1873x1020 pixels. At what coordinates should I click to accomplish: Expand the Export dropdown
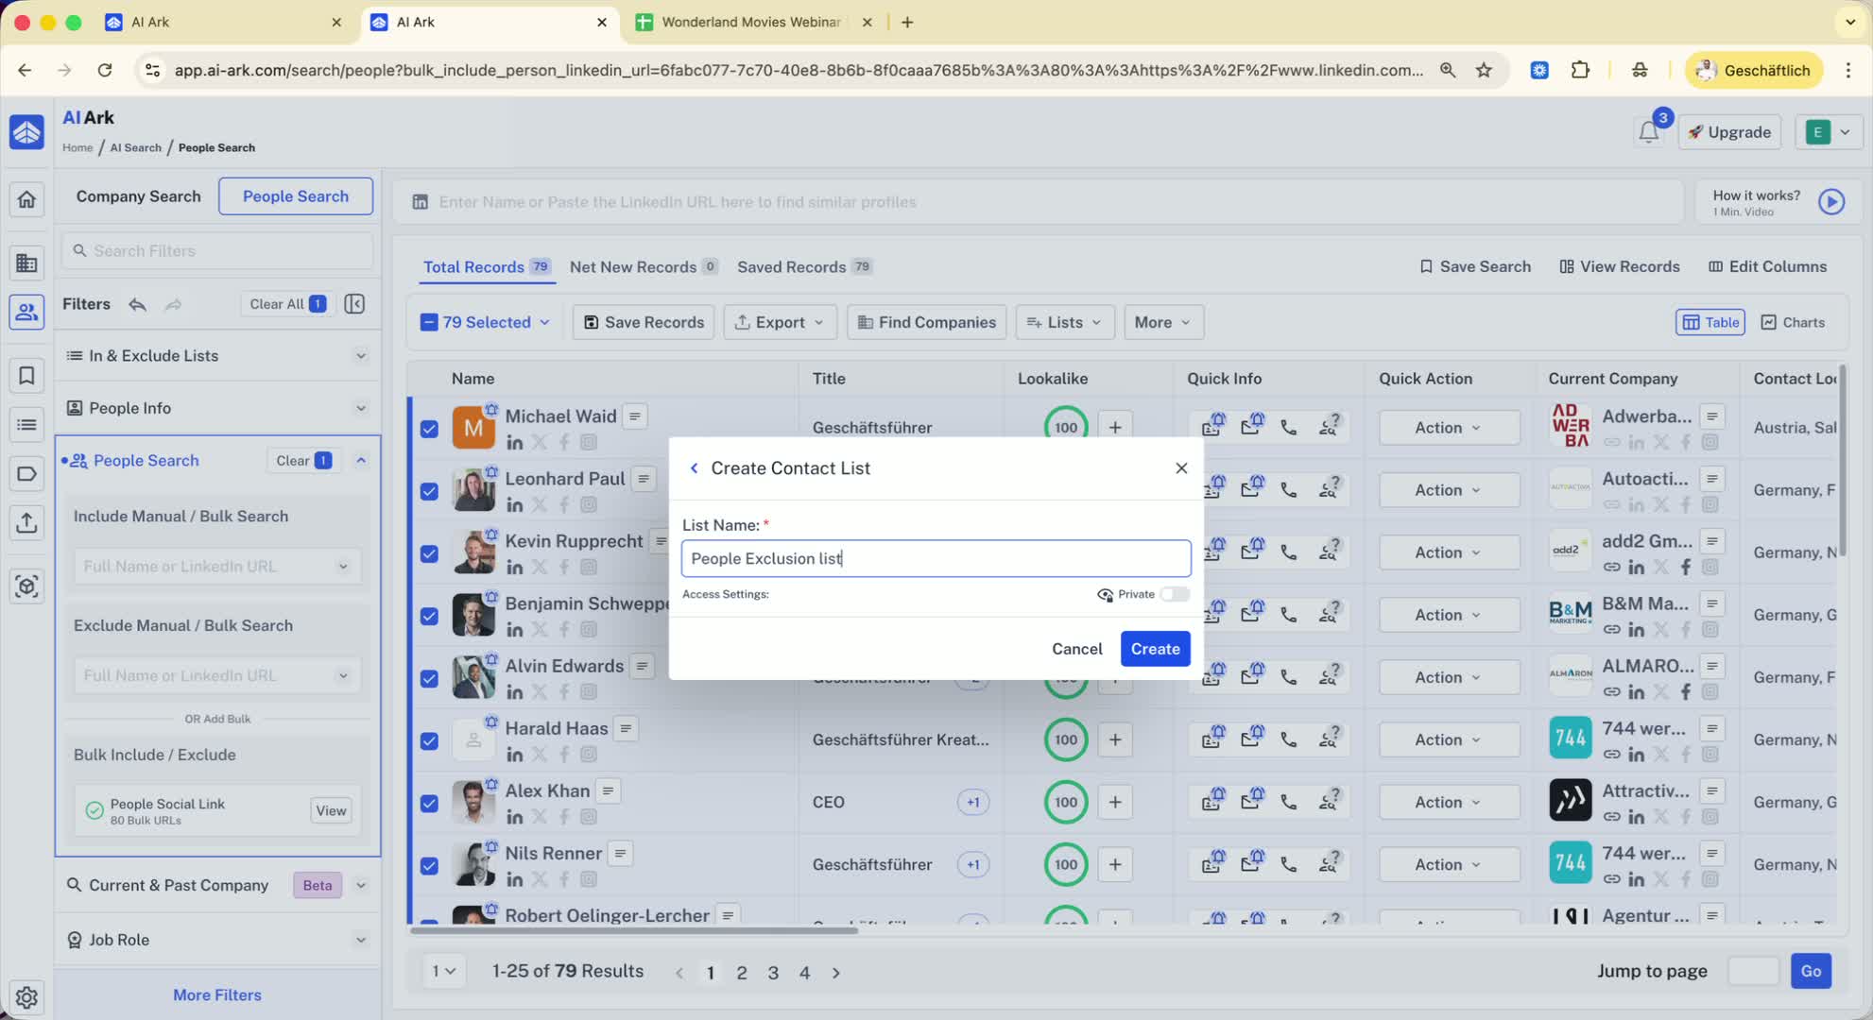click(780, 322)
